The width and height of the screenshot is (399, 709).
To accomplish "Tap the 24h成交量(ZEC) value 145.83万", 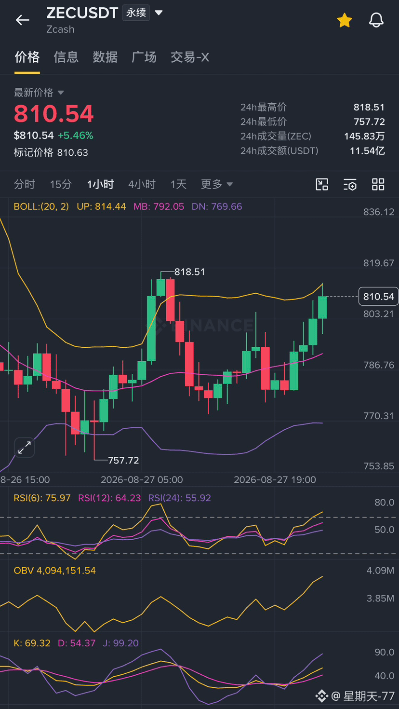I will (364, 136).
